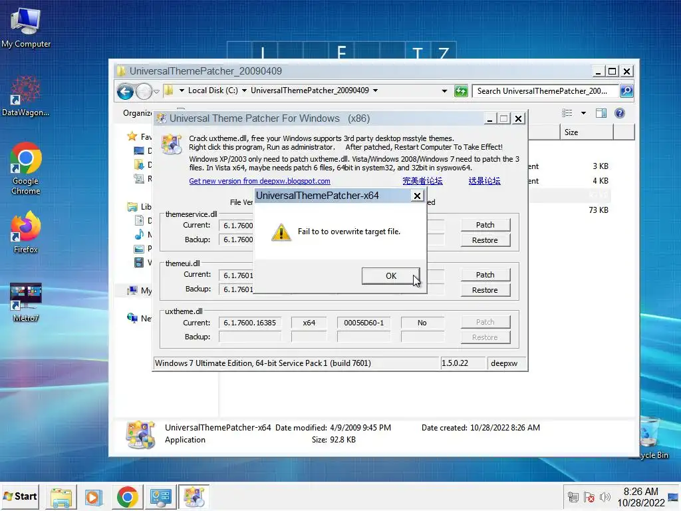Restore themeui.dll from backup

[485, 290]
